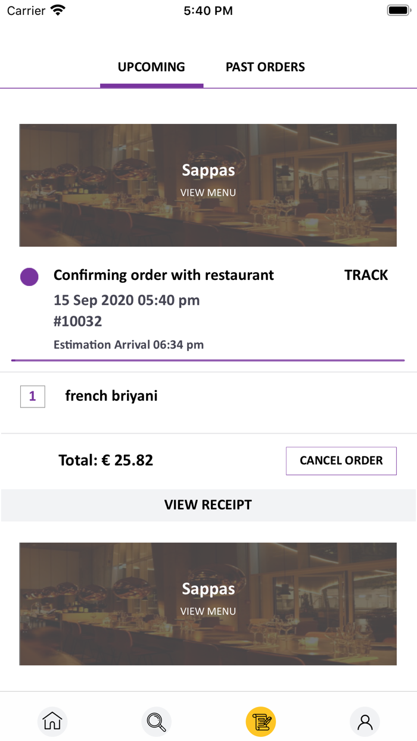The image size is (417, 741).
Task: Switch to the Upcoming tab
Action: tap(151, 67)
